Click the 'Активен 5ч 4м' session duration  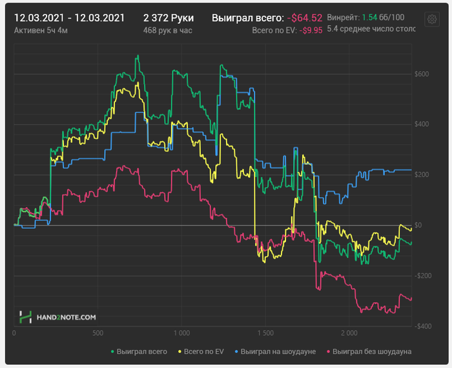[x=41, y=30]
